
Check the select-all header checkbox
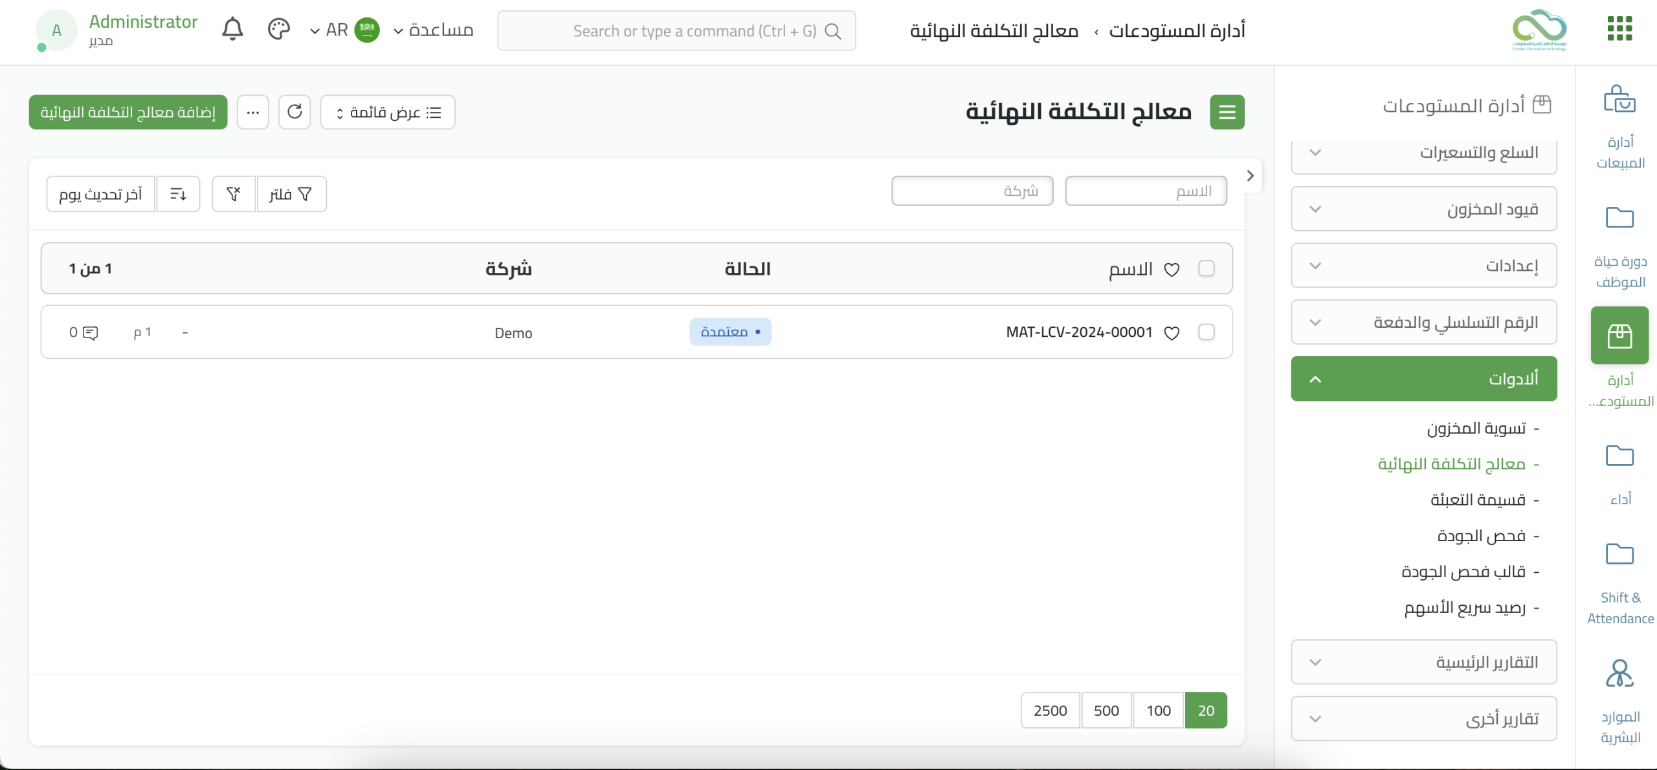(x=1206, y=268)
